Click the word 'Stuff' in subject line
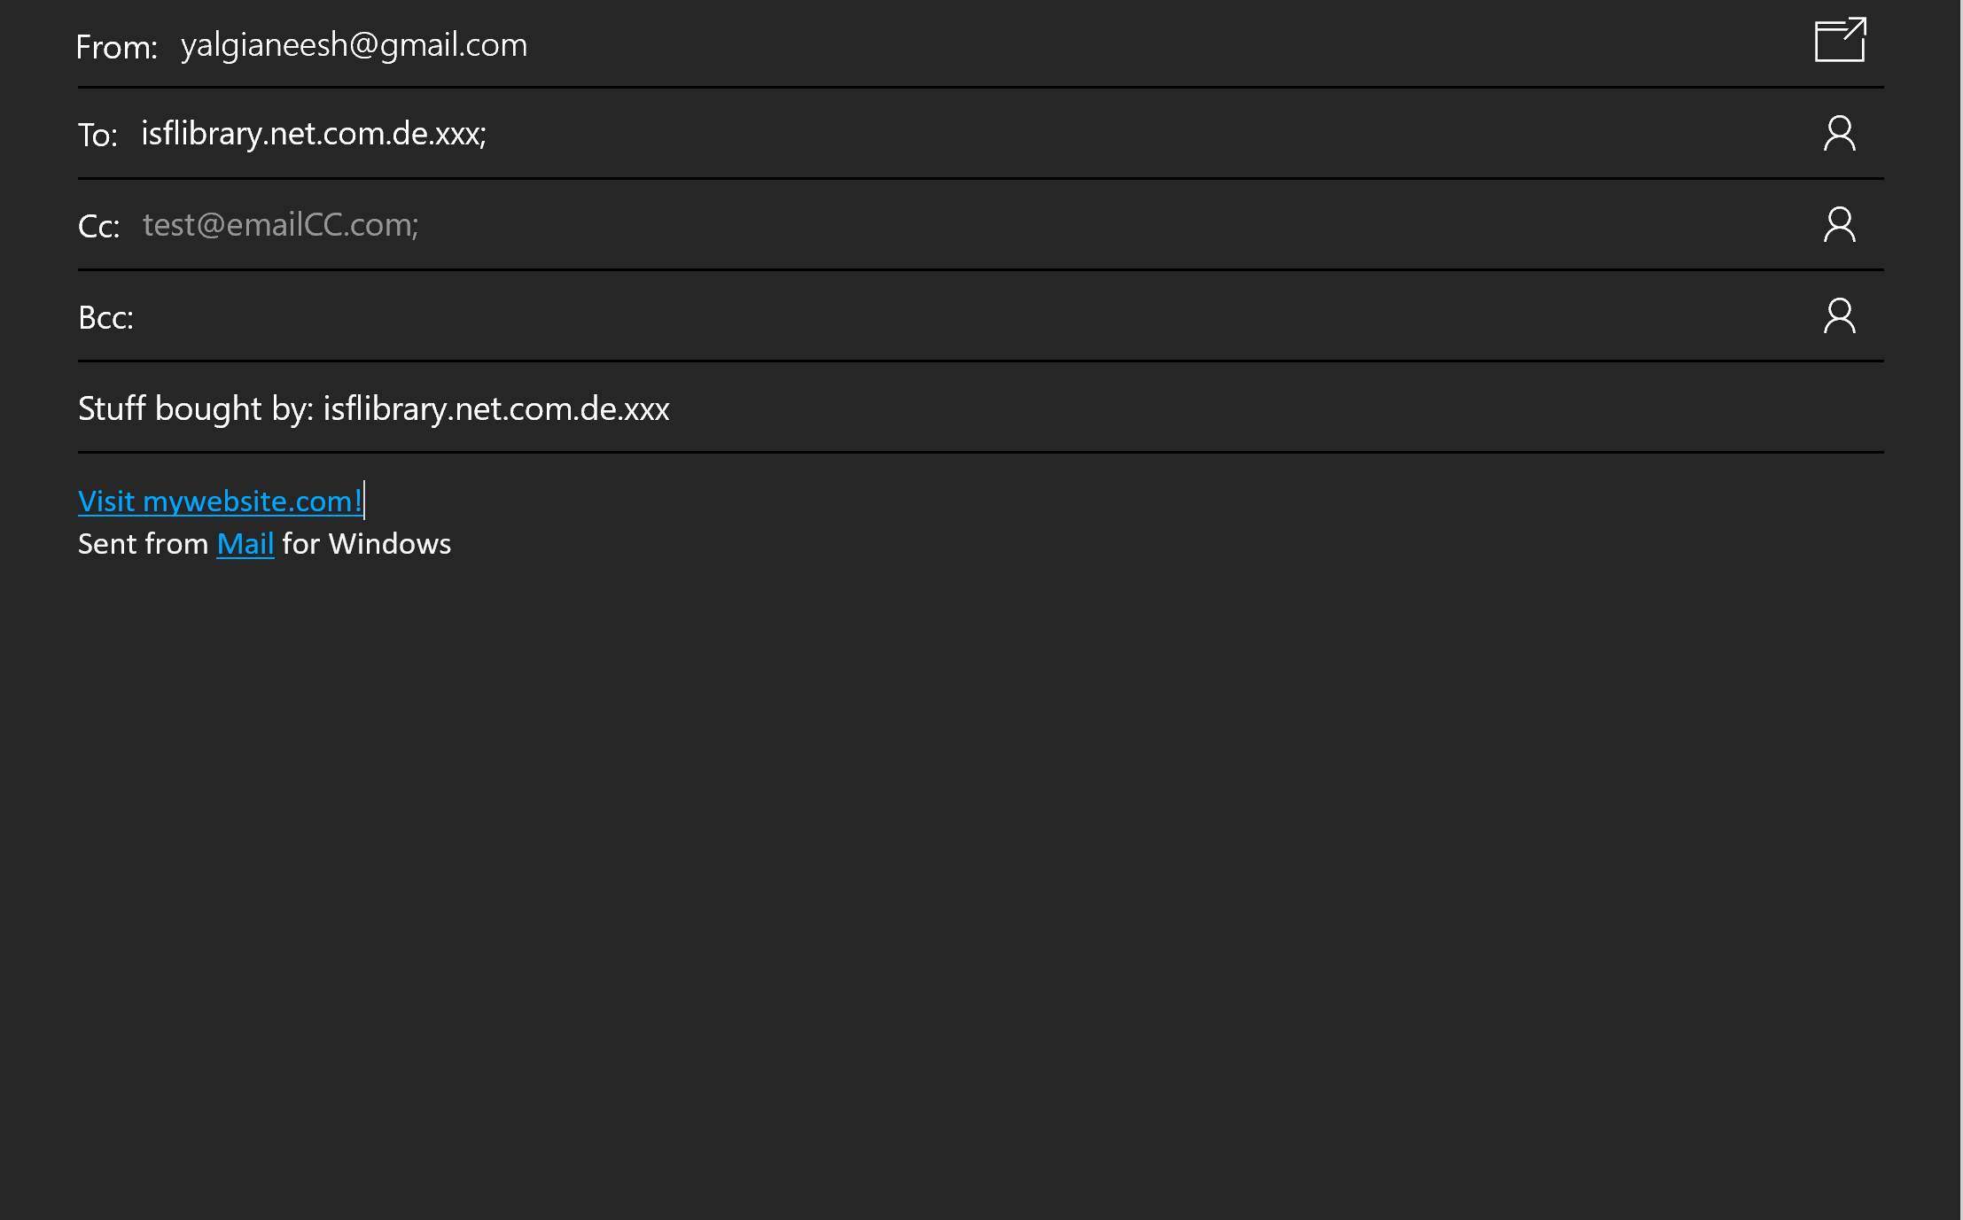This screenshot has width=1963, height=1220. pos(112,408)
